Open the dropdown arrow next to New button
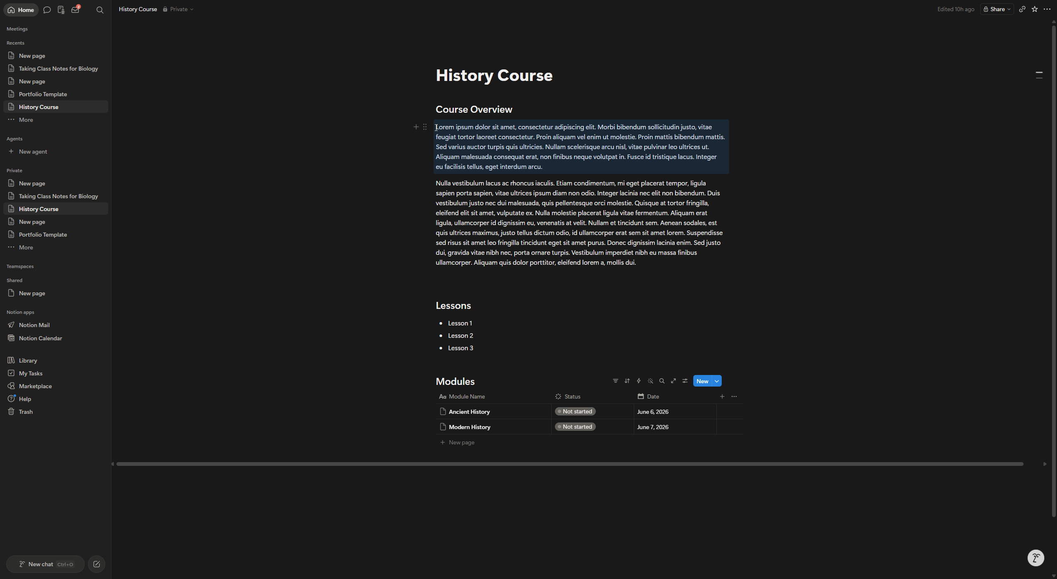The image size is (1057, 579). point(717,381)
